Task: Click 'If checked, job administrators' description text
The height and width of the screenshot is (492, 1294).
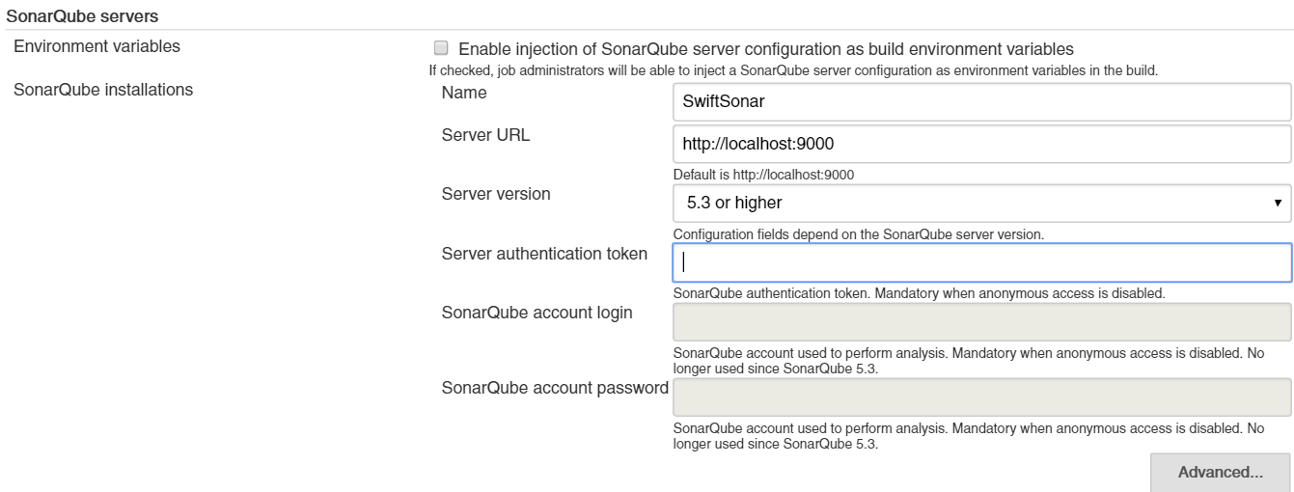Action: (x=792, y=70)
